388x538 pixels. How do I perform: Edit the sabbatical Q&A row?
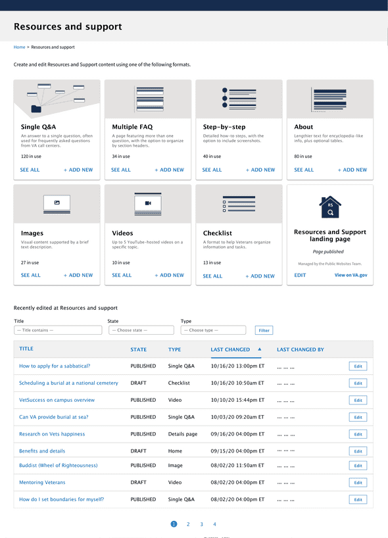tap(358, 366)
